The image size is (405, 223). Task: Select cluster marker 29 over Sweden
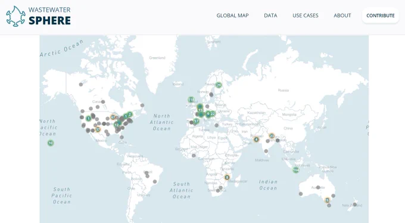coord(219,85)
